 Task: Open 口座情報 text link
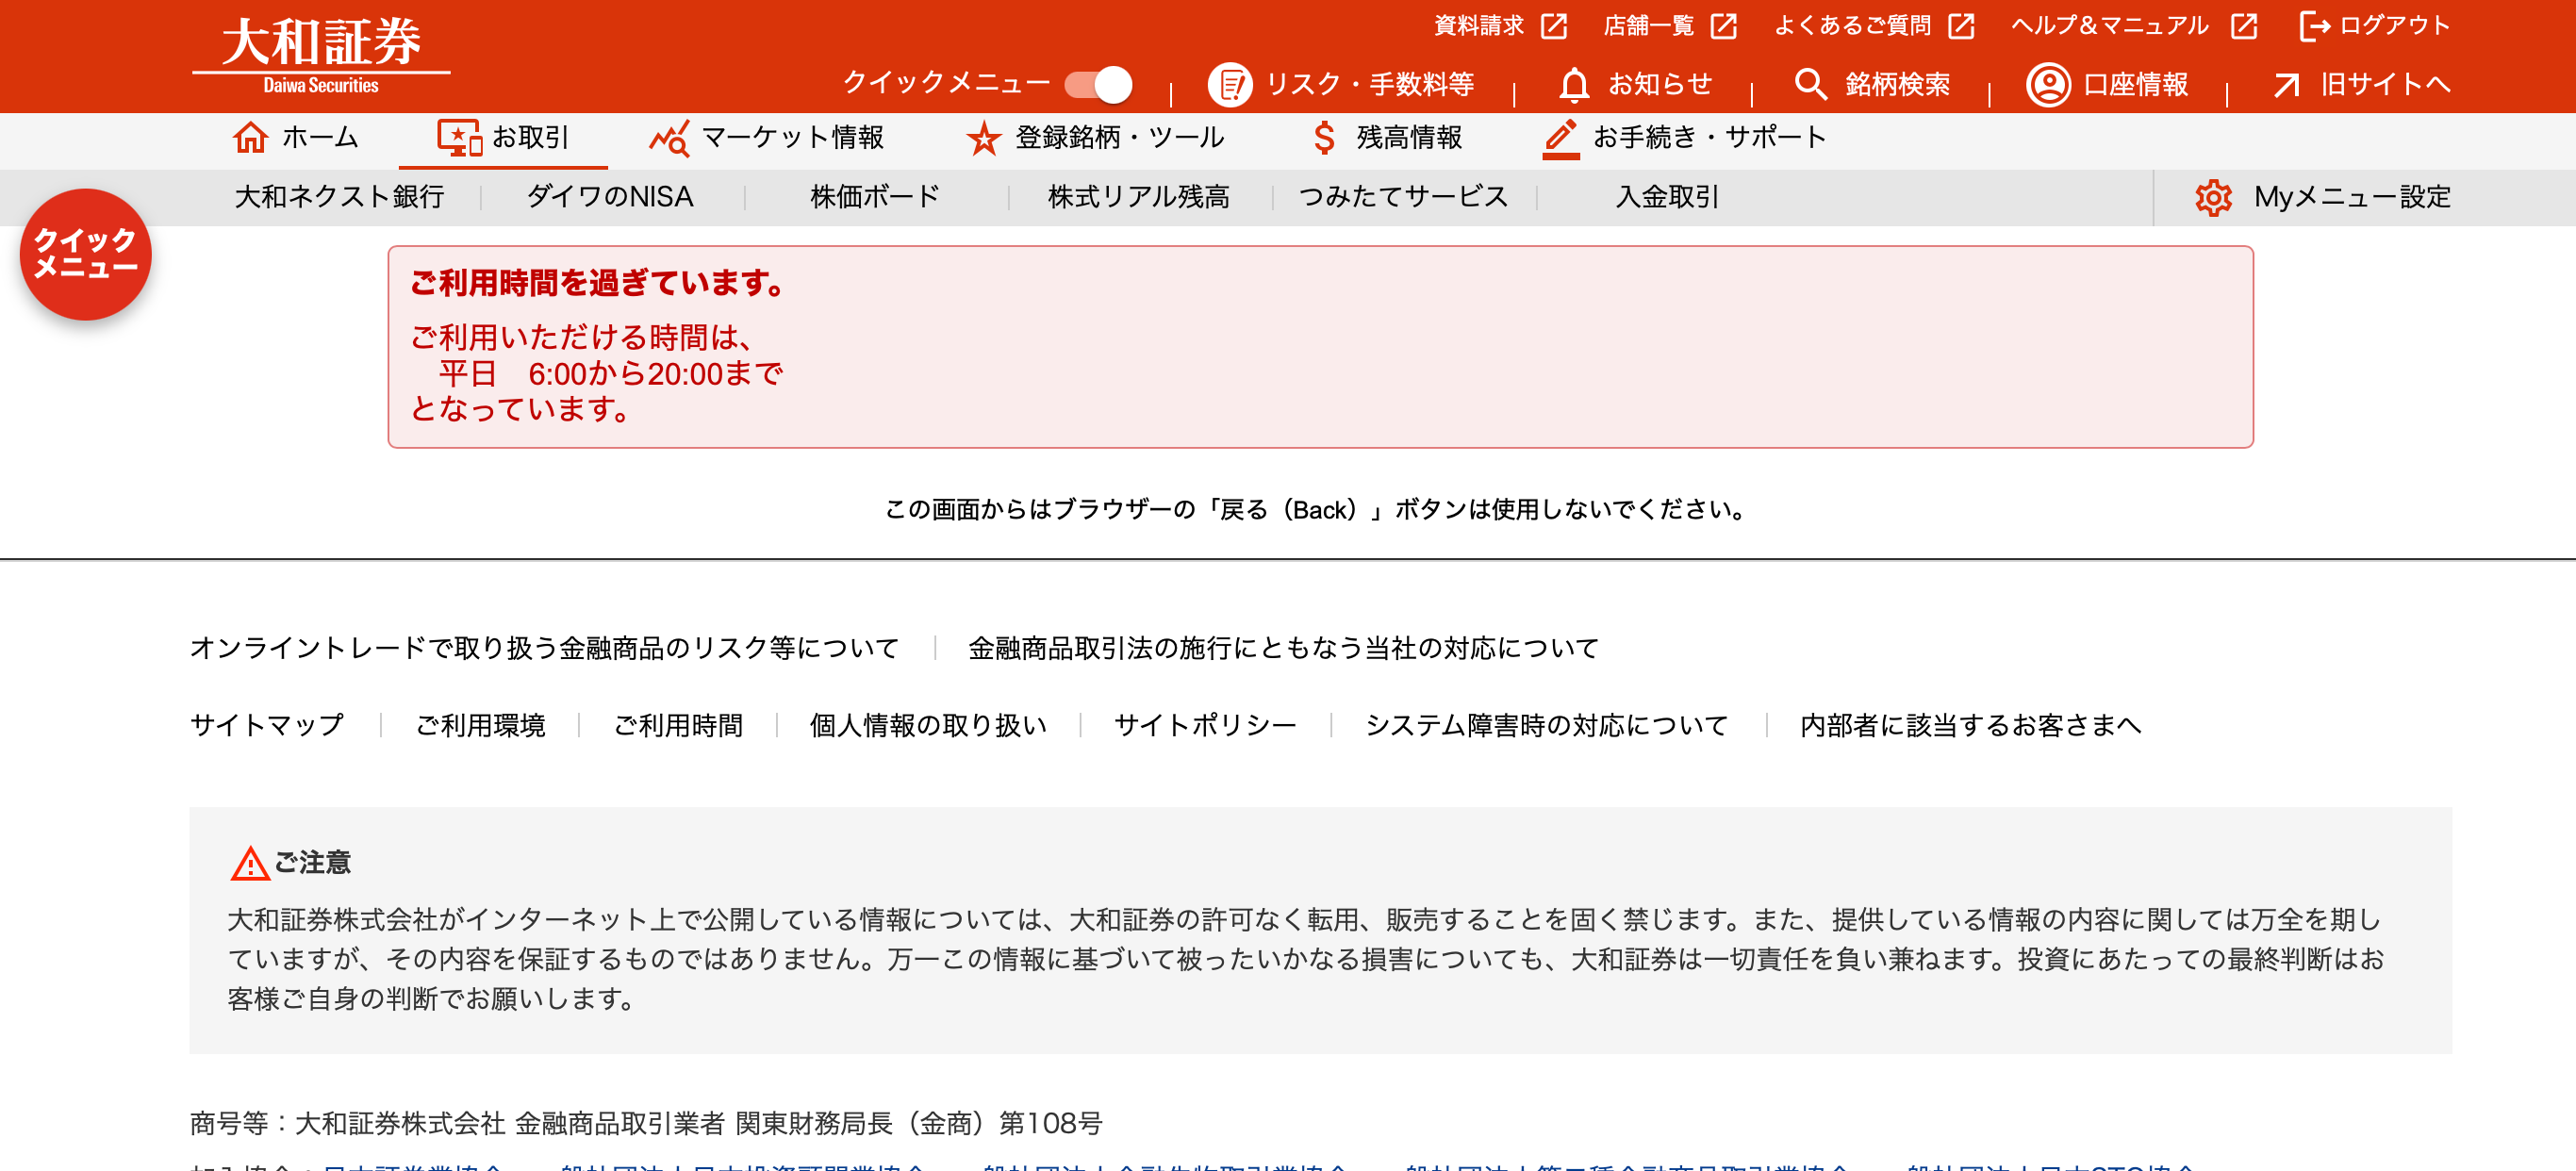pyautogui.click(x=2136, y=84)
